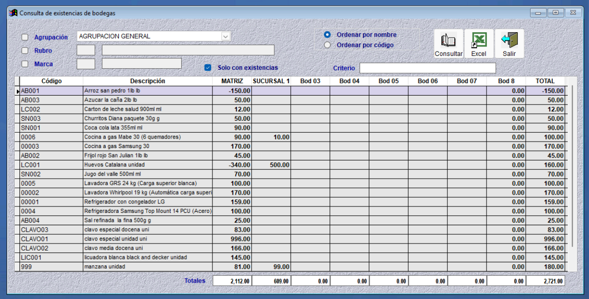
Task: Choose Ordenar por código radio option
Action: 327,45
